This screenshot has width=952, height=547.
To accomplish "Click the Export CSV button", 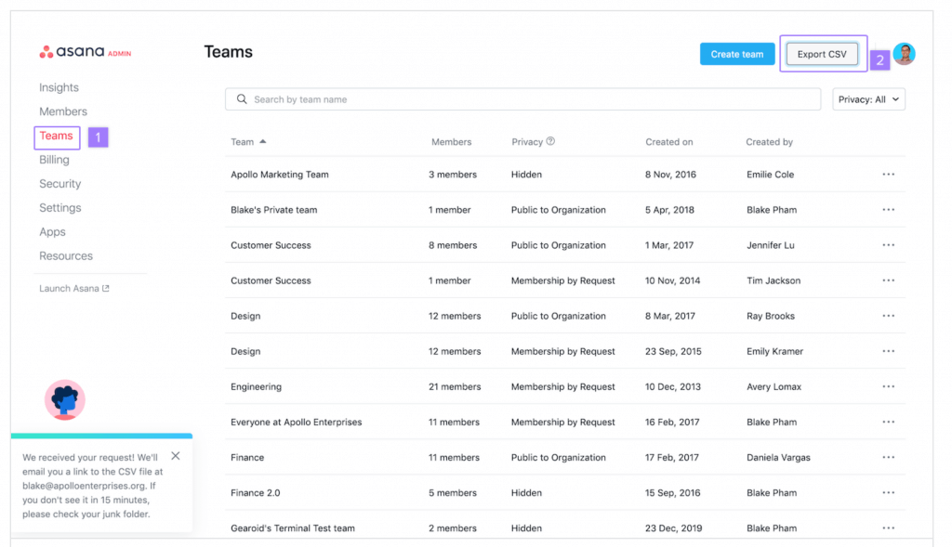I will (822, 54).
